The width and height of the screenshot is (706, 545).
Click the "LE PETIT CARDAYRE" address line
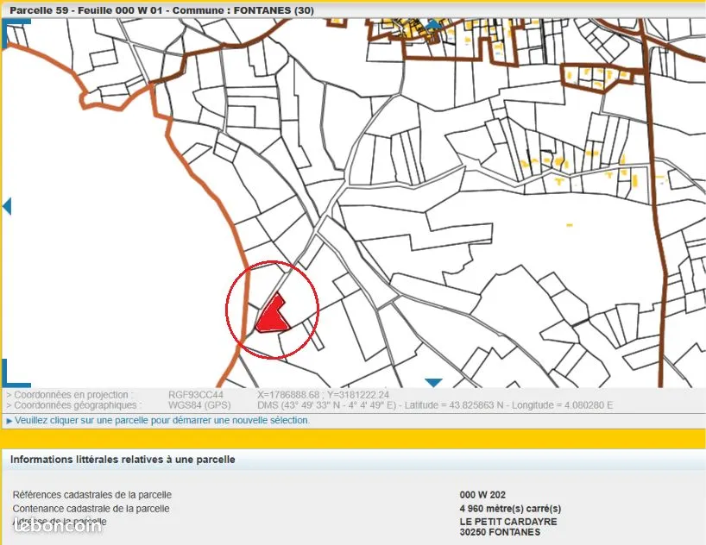point(508,522)
